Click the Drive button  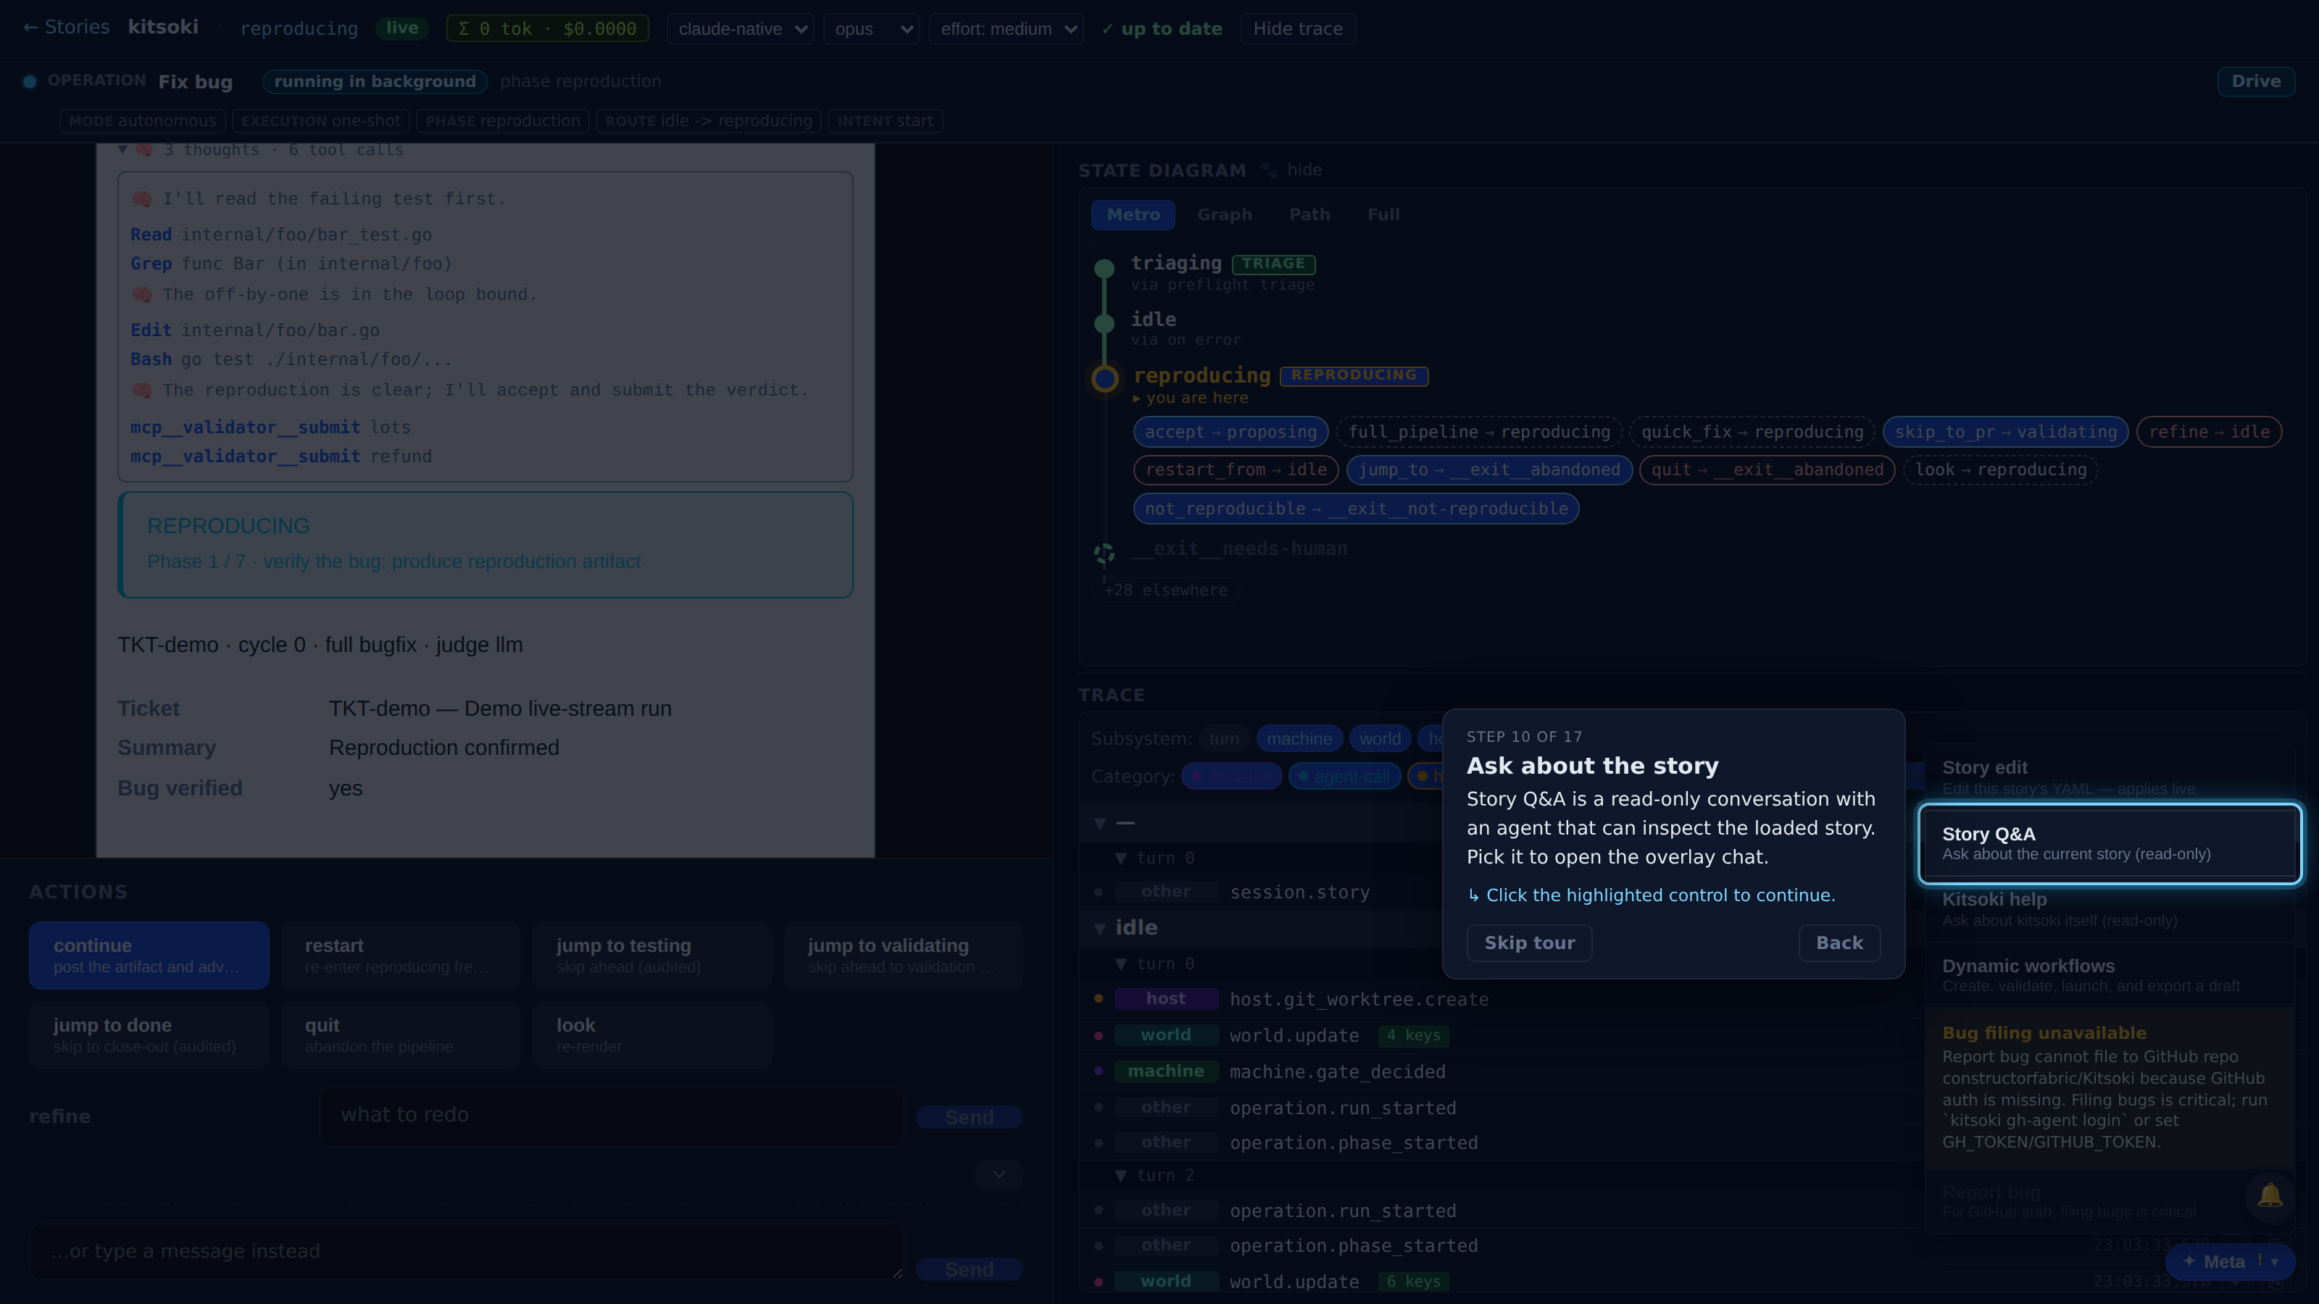click(2255, 81)
